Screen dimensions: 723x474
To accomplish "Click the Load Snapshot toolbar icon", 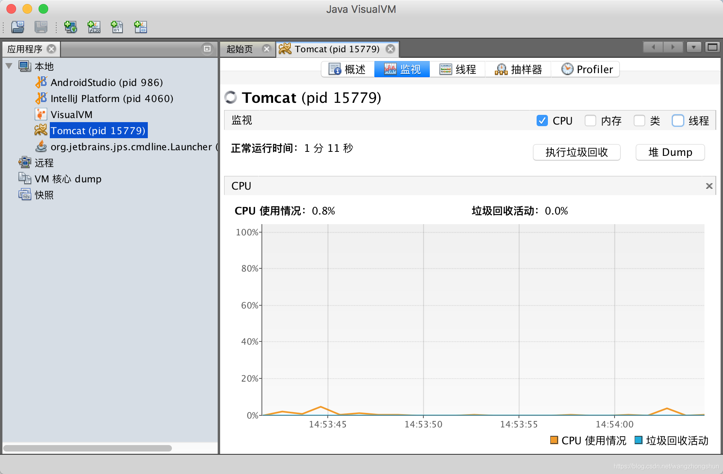I will click(18, 27).
